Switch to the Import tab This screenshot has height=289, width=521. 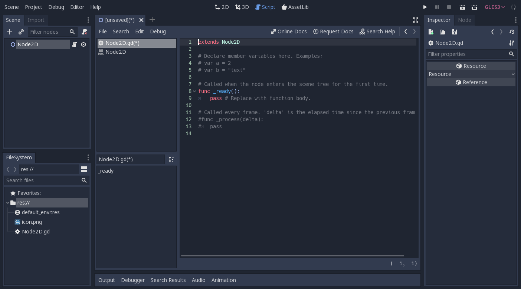click(x=36, y=20)
